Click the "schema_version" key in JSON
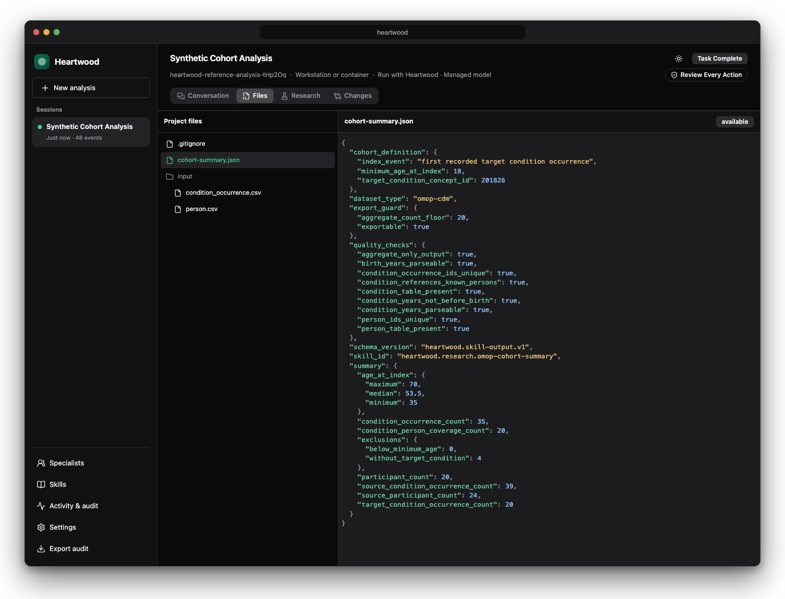The width and height of the screenshot is (785, 599). pos(381,347)
